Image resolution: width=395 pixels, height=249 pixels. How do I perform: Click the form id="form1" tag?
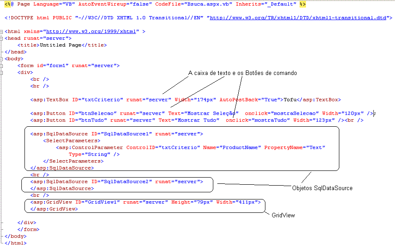69,66
